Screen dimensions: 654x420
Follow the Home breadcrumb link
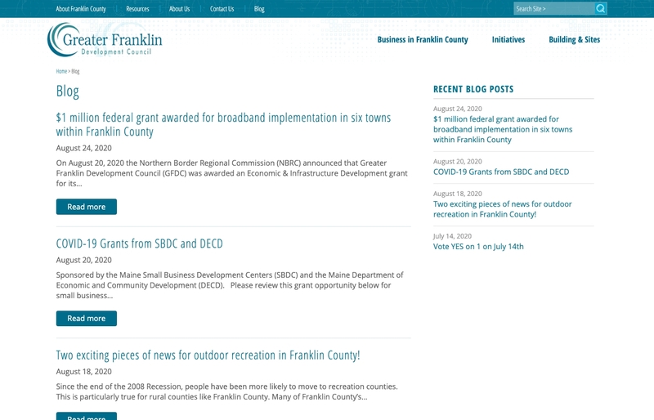pos(61,71)
